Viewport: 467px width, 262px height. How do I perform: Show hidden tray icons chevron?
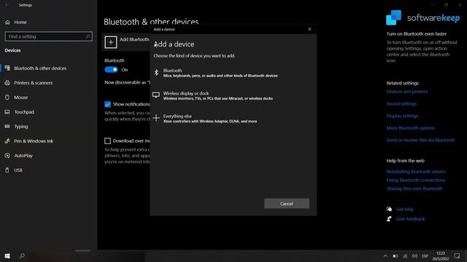coord(385,256)
